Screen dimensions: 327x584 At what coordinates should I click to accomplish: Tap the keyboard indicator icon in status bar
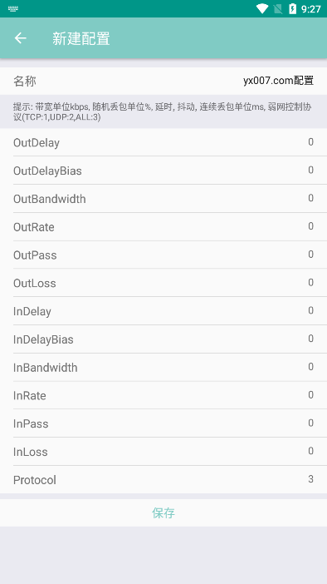pos(13,9)
